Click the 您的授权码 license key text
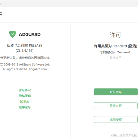 tap(115, 52)
